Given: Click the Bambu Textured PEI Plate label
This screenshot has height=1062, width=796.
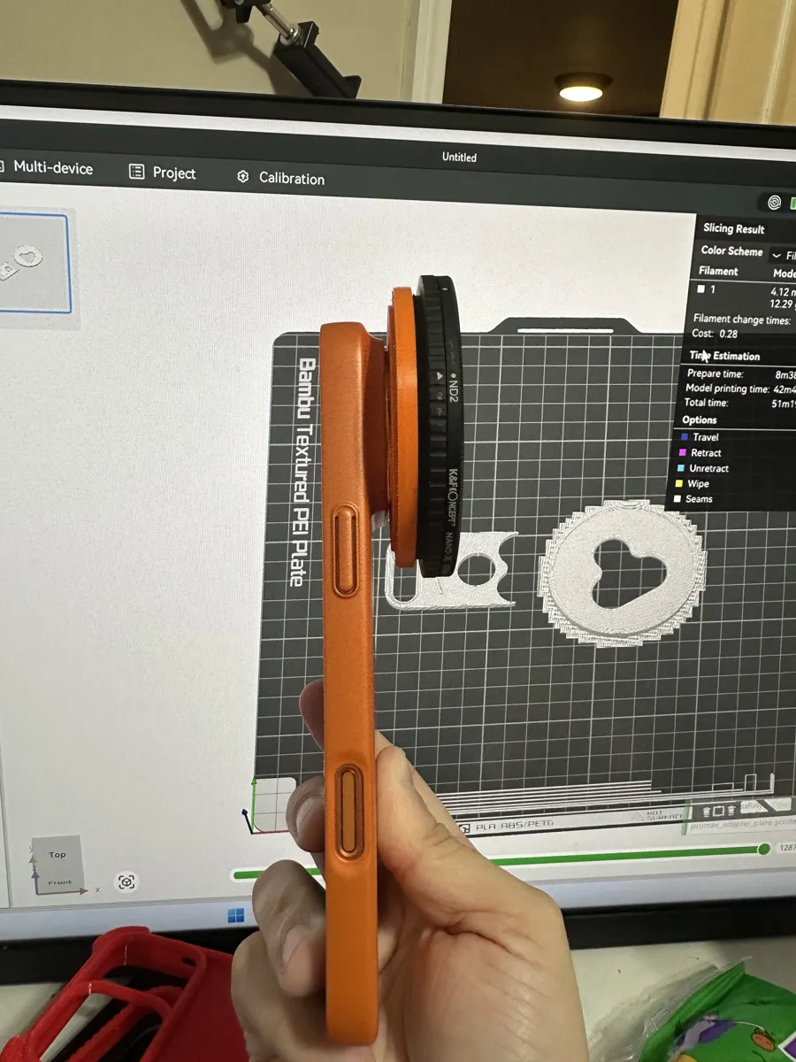Looking at the screenshot, I should click(304, 471).
